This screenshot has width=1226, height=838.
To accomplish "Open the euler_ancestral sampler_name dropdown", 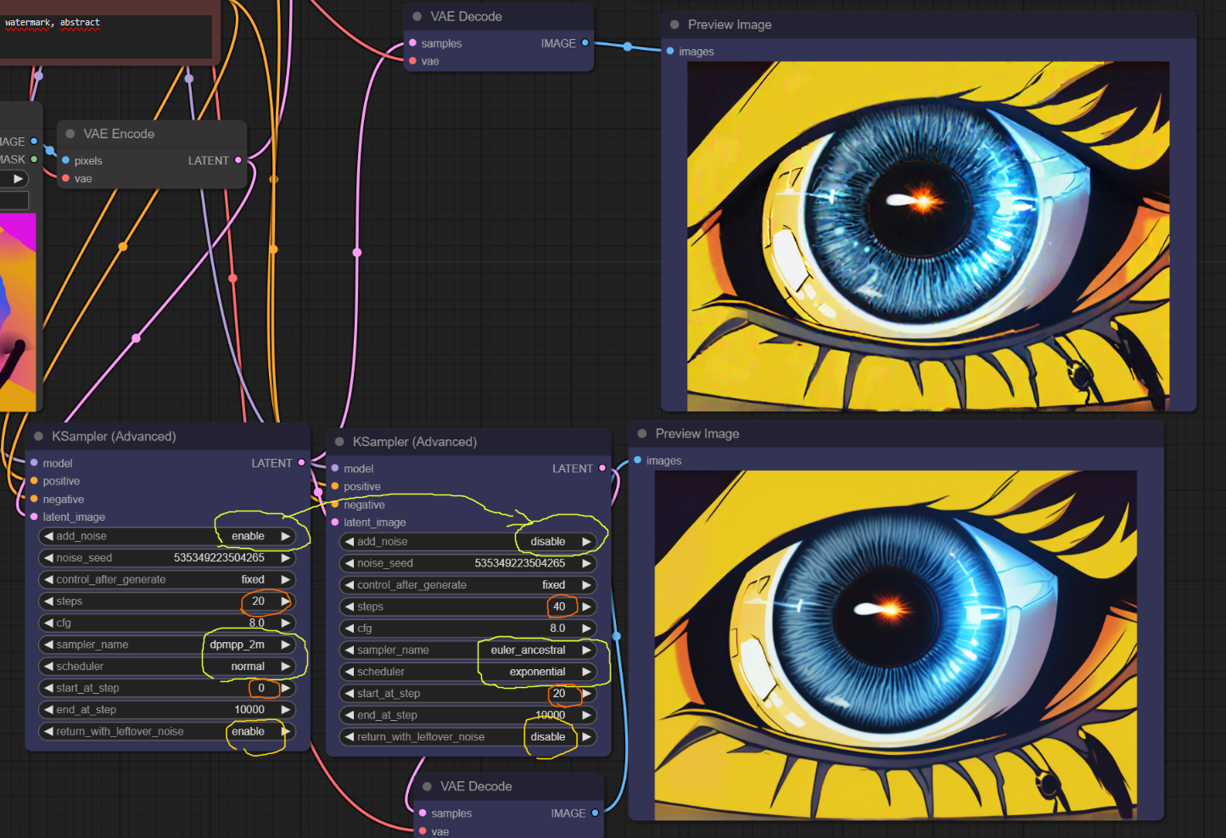I will (x=467, y=650).
